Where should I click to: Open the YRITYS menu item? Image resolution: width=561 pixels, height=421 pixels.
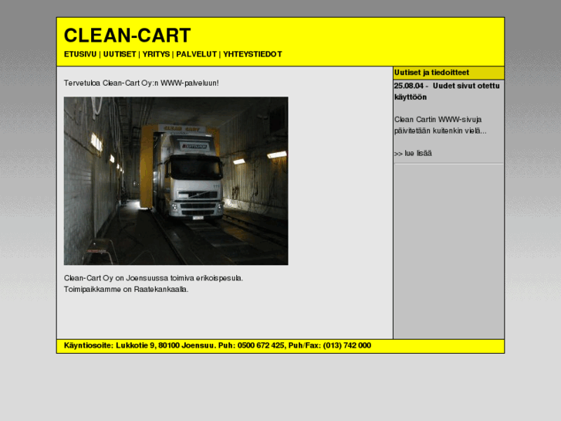click(x=156, y=54)
